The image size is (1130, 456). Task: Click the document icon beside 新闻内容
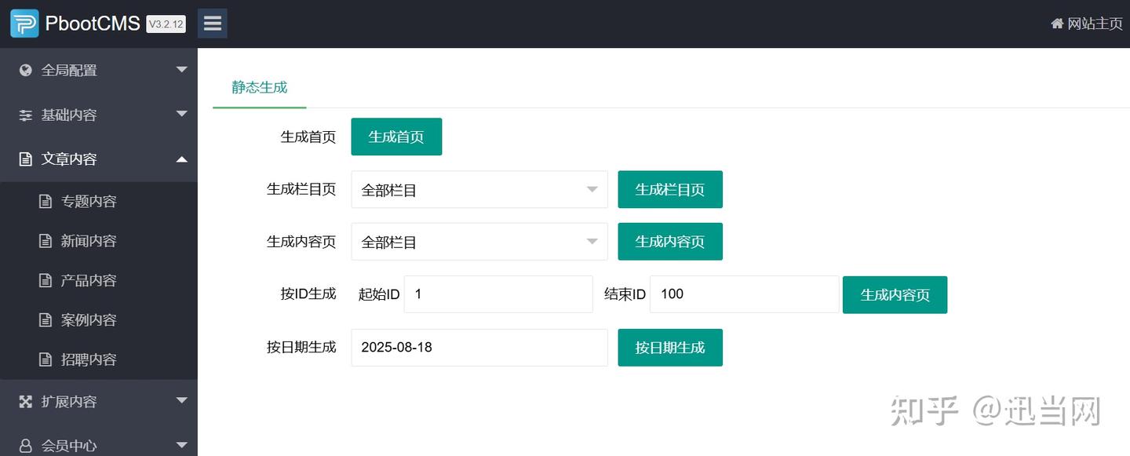(46, 241)
